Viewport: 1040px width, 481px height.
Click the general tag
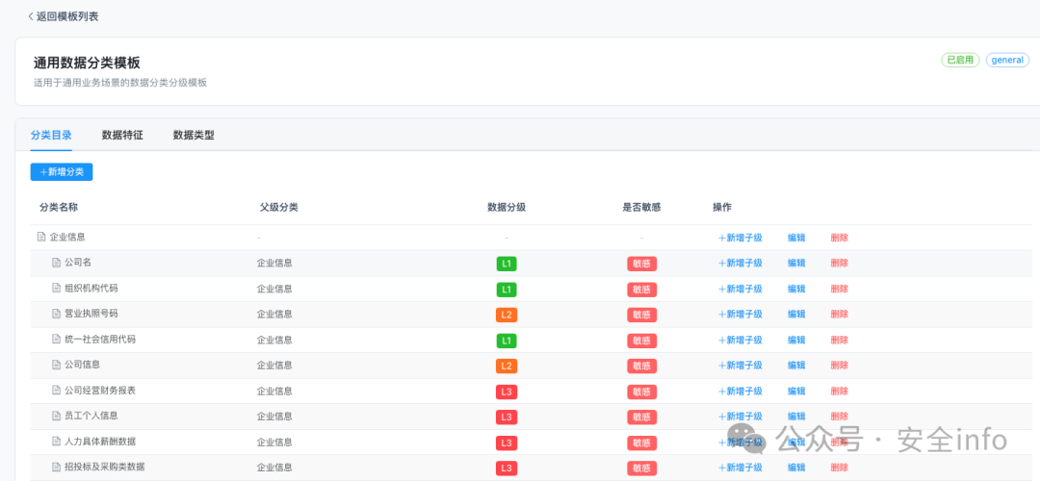pyautogui.click(x=1007, y=60)
